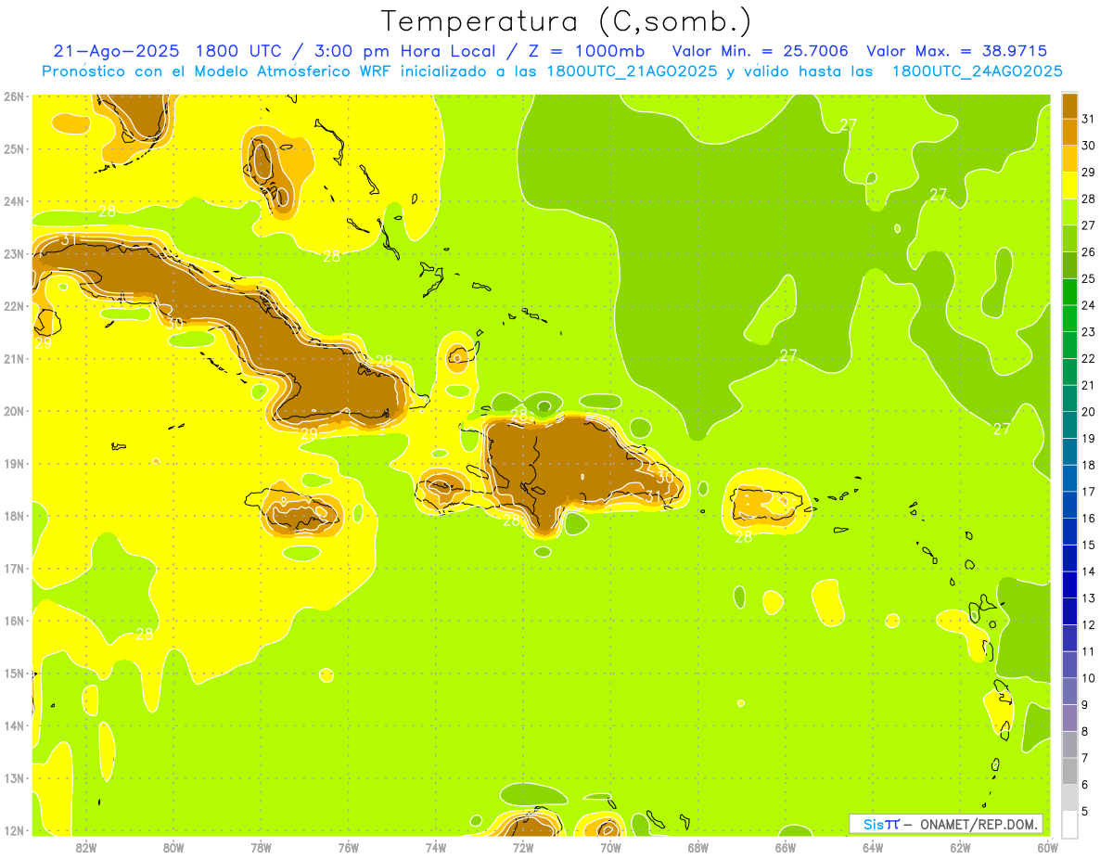Click 'Valor Min. = 25.7006' readout

coord(760,51)
